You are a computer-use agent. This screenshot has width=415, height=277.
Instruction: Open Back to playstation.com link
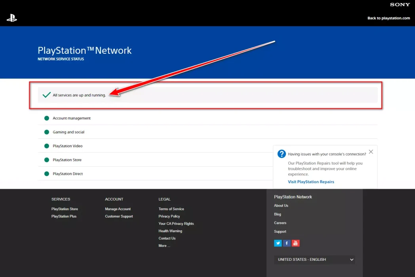pyautogui.click(x=388, y=18)
